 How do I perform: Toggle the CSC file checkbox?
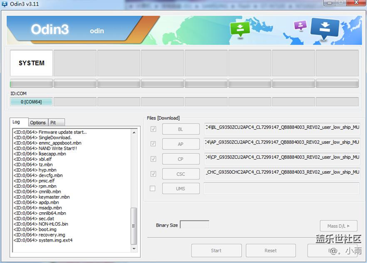pyautogui.click(x=153, y=173)
